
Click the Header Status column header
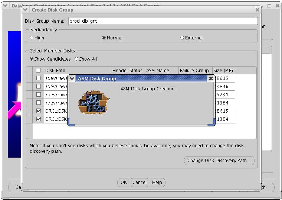(127, 70)
